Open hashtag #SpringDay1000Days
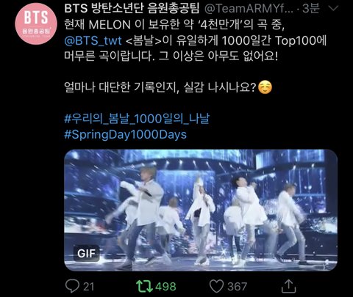Screen dimensions: 353x297 pos(125,134)
